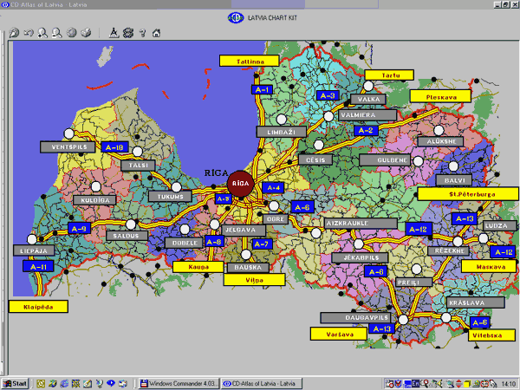
Task: Click the undo/back arrow toolbar icon
Action: (29, 33)
